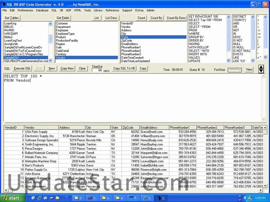Select LoanKingTest in the database list
The height and width of the screenshot is (202, 270).
(26, 40)
